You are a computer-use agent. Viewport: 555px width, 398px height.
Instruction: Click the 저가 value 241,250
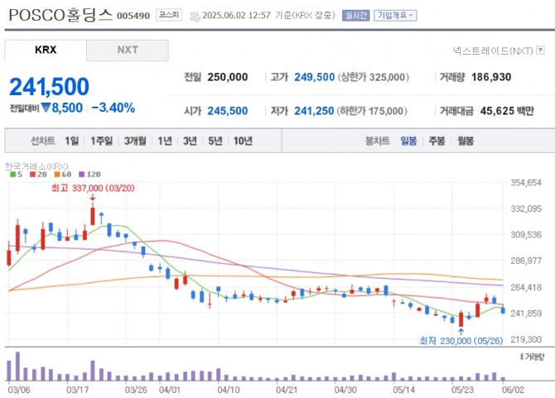click(x=314, y=111)
